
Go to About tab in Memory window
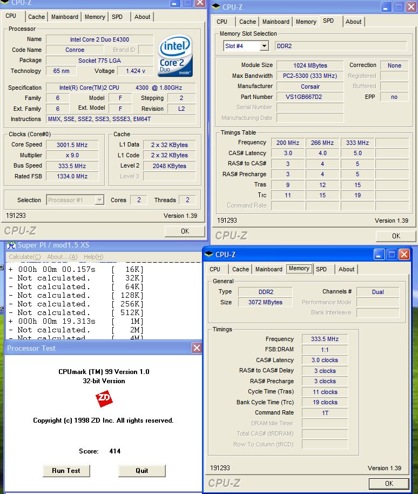[x=347, y=269]
